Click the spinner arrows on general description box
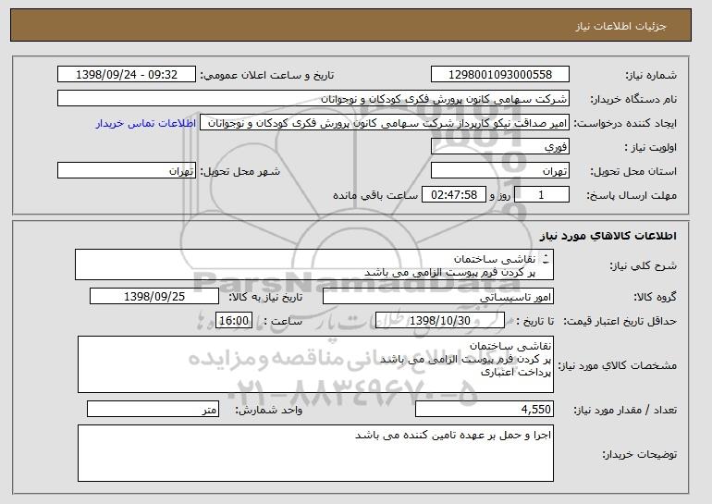This screenshot has width=712, height=504. click(546, 259)
